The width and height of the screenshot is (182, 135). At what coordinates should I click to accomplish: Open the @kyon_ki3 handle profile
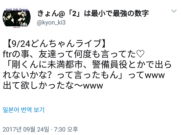tap(51, 22)
